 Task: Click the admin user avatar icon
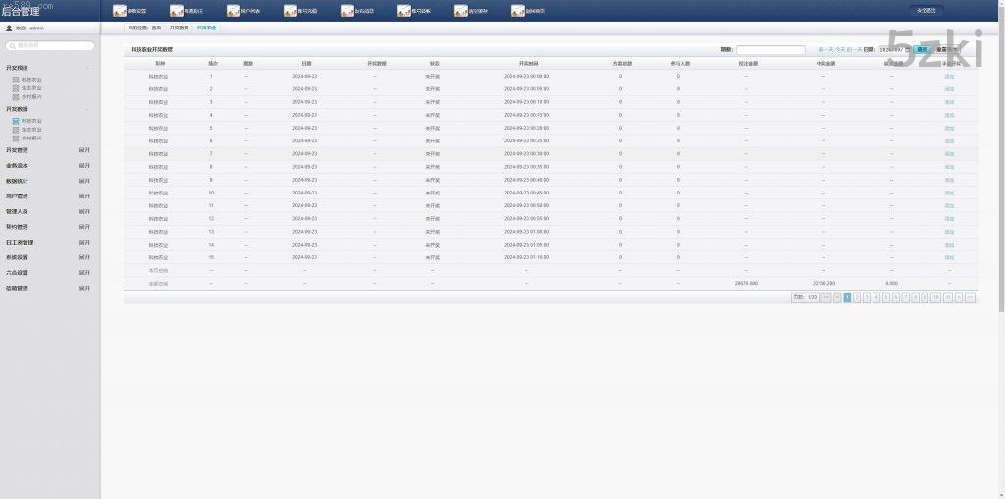coord(10,28)
